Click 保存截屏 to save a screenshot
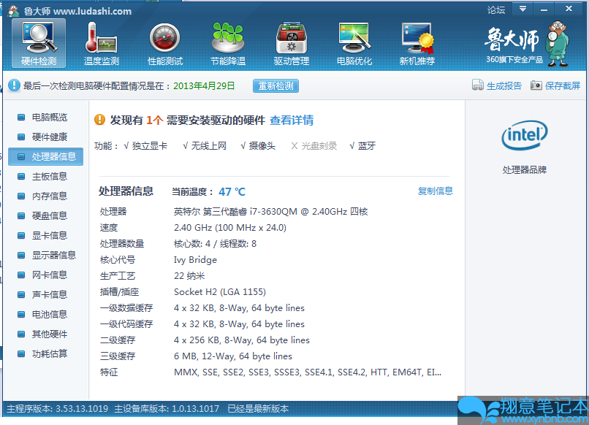This screenshot has height=425, width=589. [x=563, y=86]
